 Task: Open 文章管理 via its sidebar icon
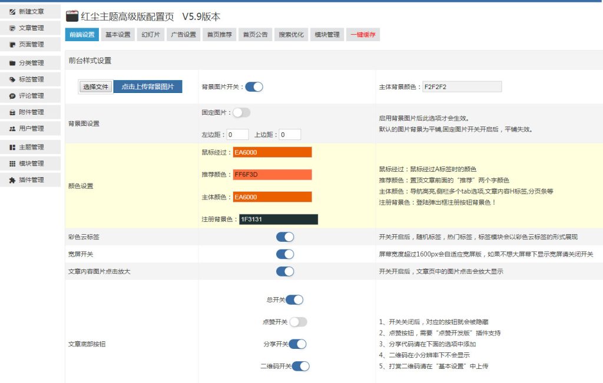[12, 28]
